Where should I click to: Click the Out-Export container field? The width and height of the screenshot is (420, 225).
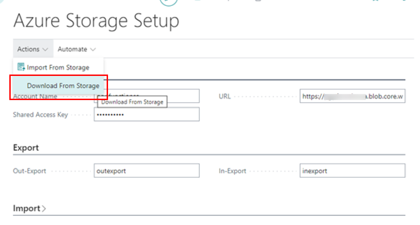(146, 171)
